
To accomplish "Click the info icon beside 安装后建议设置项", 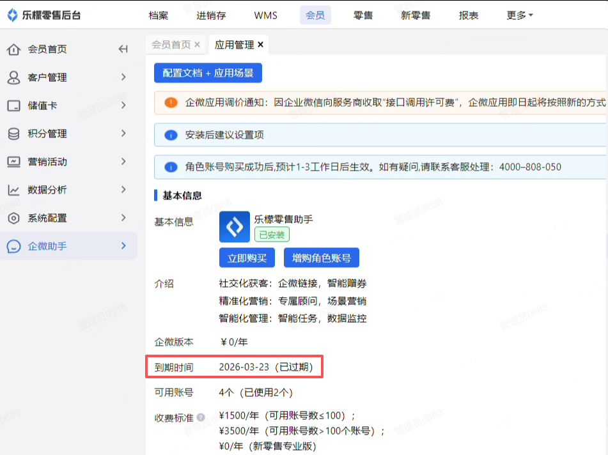I will click(171, 135).
